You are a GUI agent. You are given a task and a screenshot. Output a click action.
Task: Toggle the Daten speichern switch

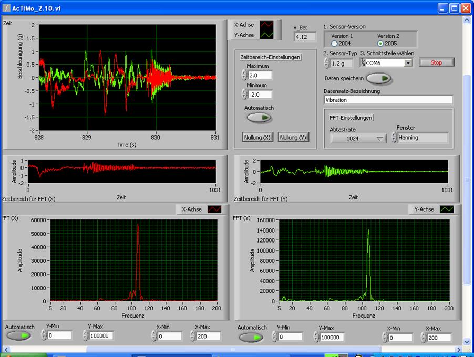(379, 78)
